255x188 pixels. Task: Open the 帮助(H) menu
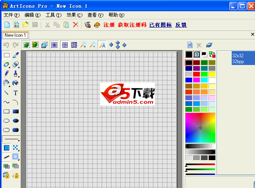116,15
